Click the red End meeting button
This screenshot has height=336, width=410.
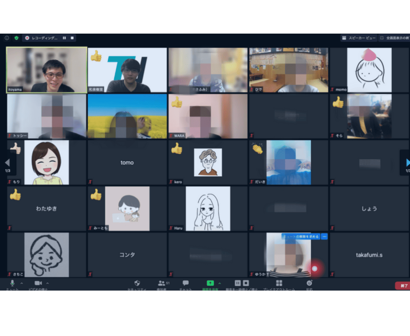tap(403, 286)
